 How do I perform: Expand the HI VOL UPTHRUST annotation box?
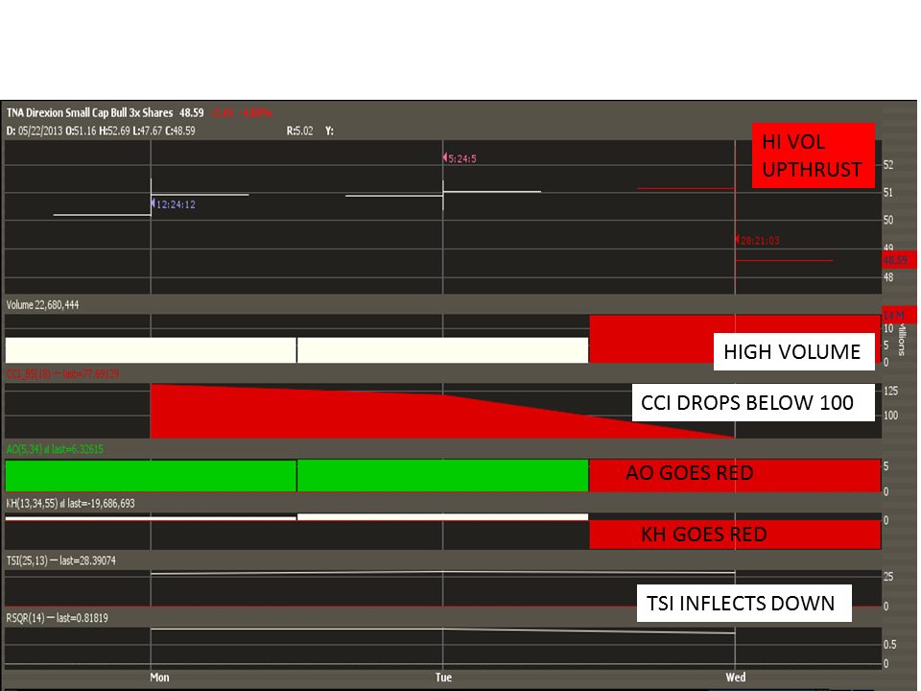pyautogui.click(x=813, y=155)
